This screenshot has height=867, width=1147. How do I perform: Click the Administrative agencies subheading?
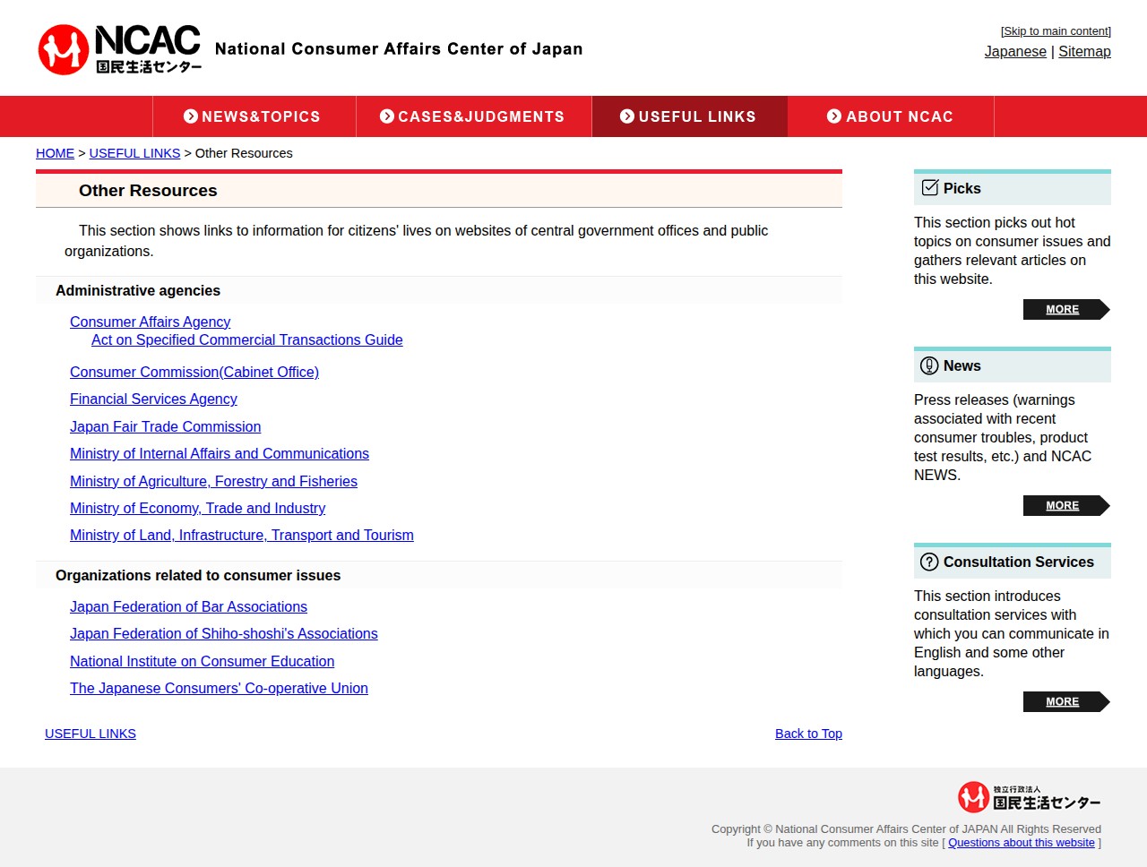tap(138, 290)
